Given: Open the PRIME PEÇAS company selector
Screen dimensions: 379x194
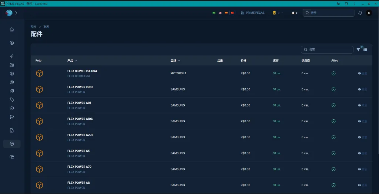Looking at the screenshot, I should click(252, 13).
